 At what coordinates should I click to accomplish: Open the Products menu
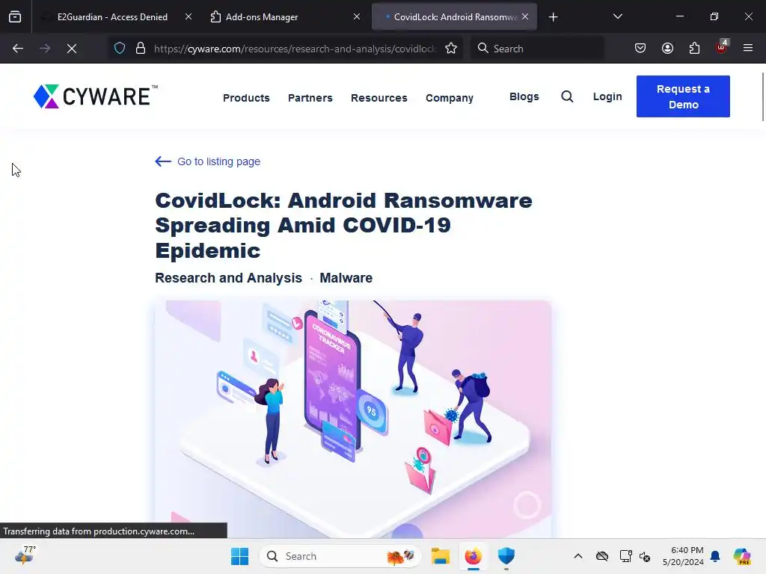246,98
